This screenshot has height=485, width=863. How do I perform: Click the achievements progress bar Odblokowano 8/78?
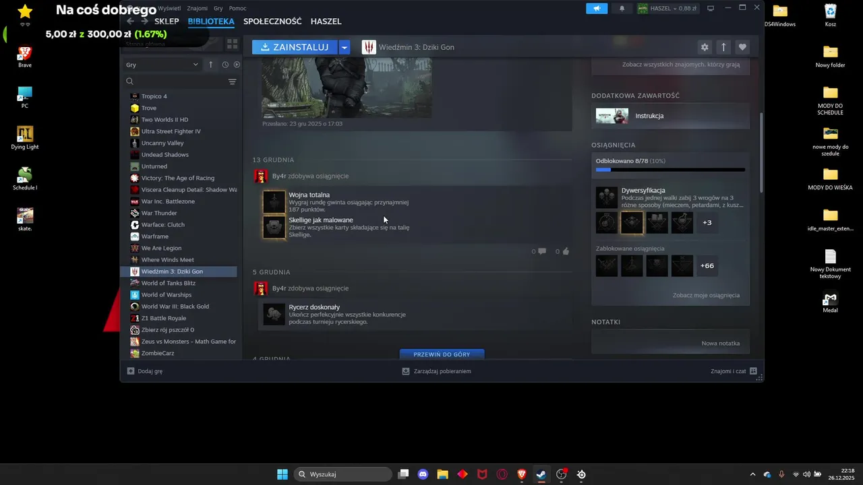tap(670, 170)
